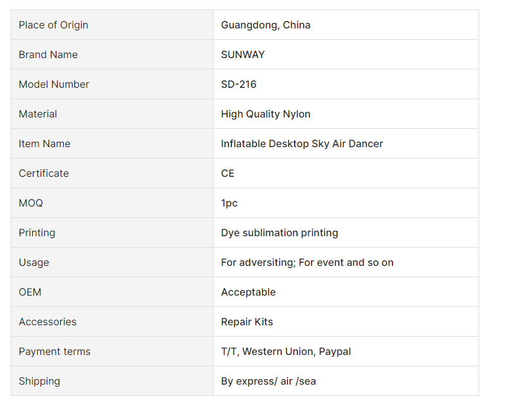Select the Acceptable value for OEM
The height and width of the screenshot is (408, 524).
pyautogui.click(x=248, y=292)
